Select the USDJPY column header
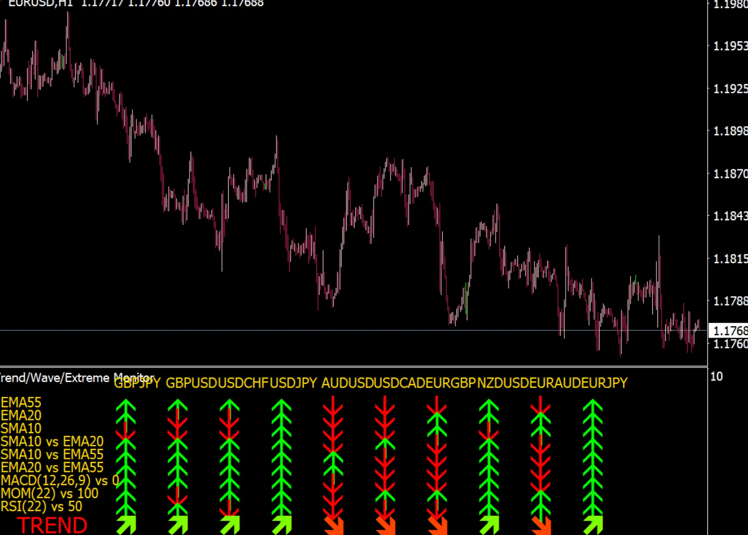 pyautogui.click(x=293, y=383)
